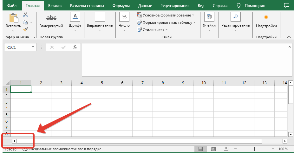Click the Copy icon
The image size is (294, 153).
pos(25,22)
